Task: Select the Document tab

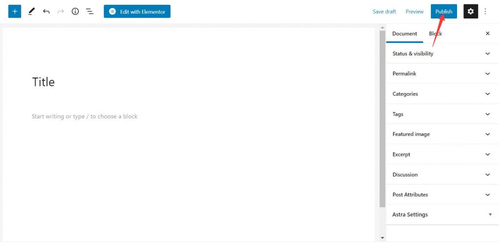Action: click(404, 34)
